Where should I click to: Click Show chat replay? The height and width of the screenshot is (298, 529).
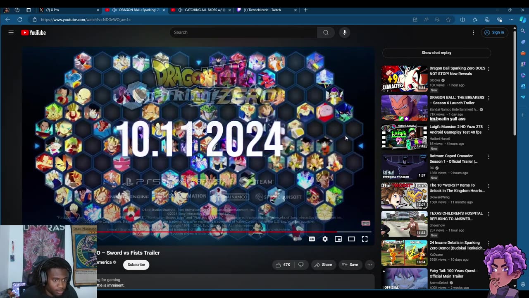click(x=436, y=53)
